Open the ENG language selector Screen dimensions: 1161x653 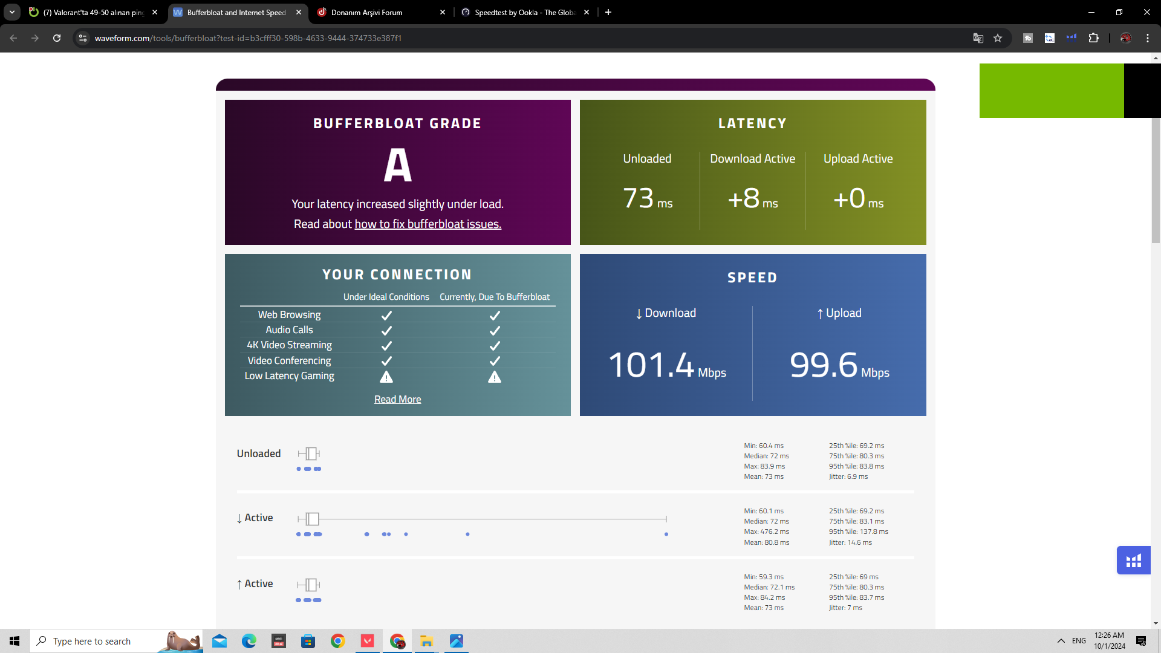pyautogui.click(x=1078, y=641)
